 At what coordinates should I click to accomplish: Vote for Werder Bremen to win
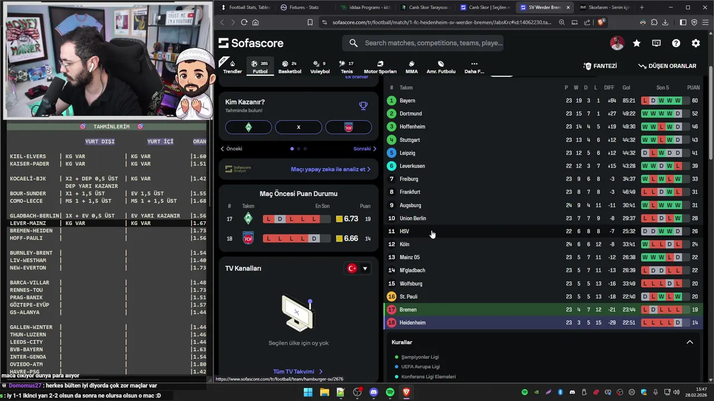click(248, 127)
